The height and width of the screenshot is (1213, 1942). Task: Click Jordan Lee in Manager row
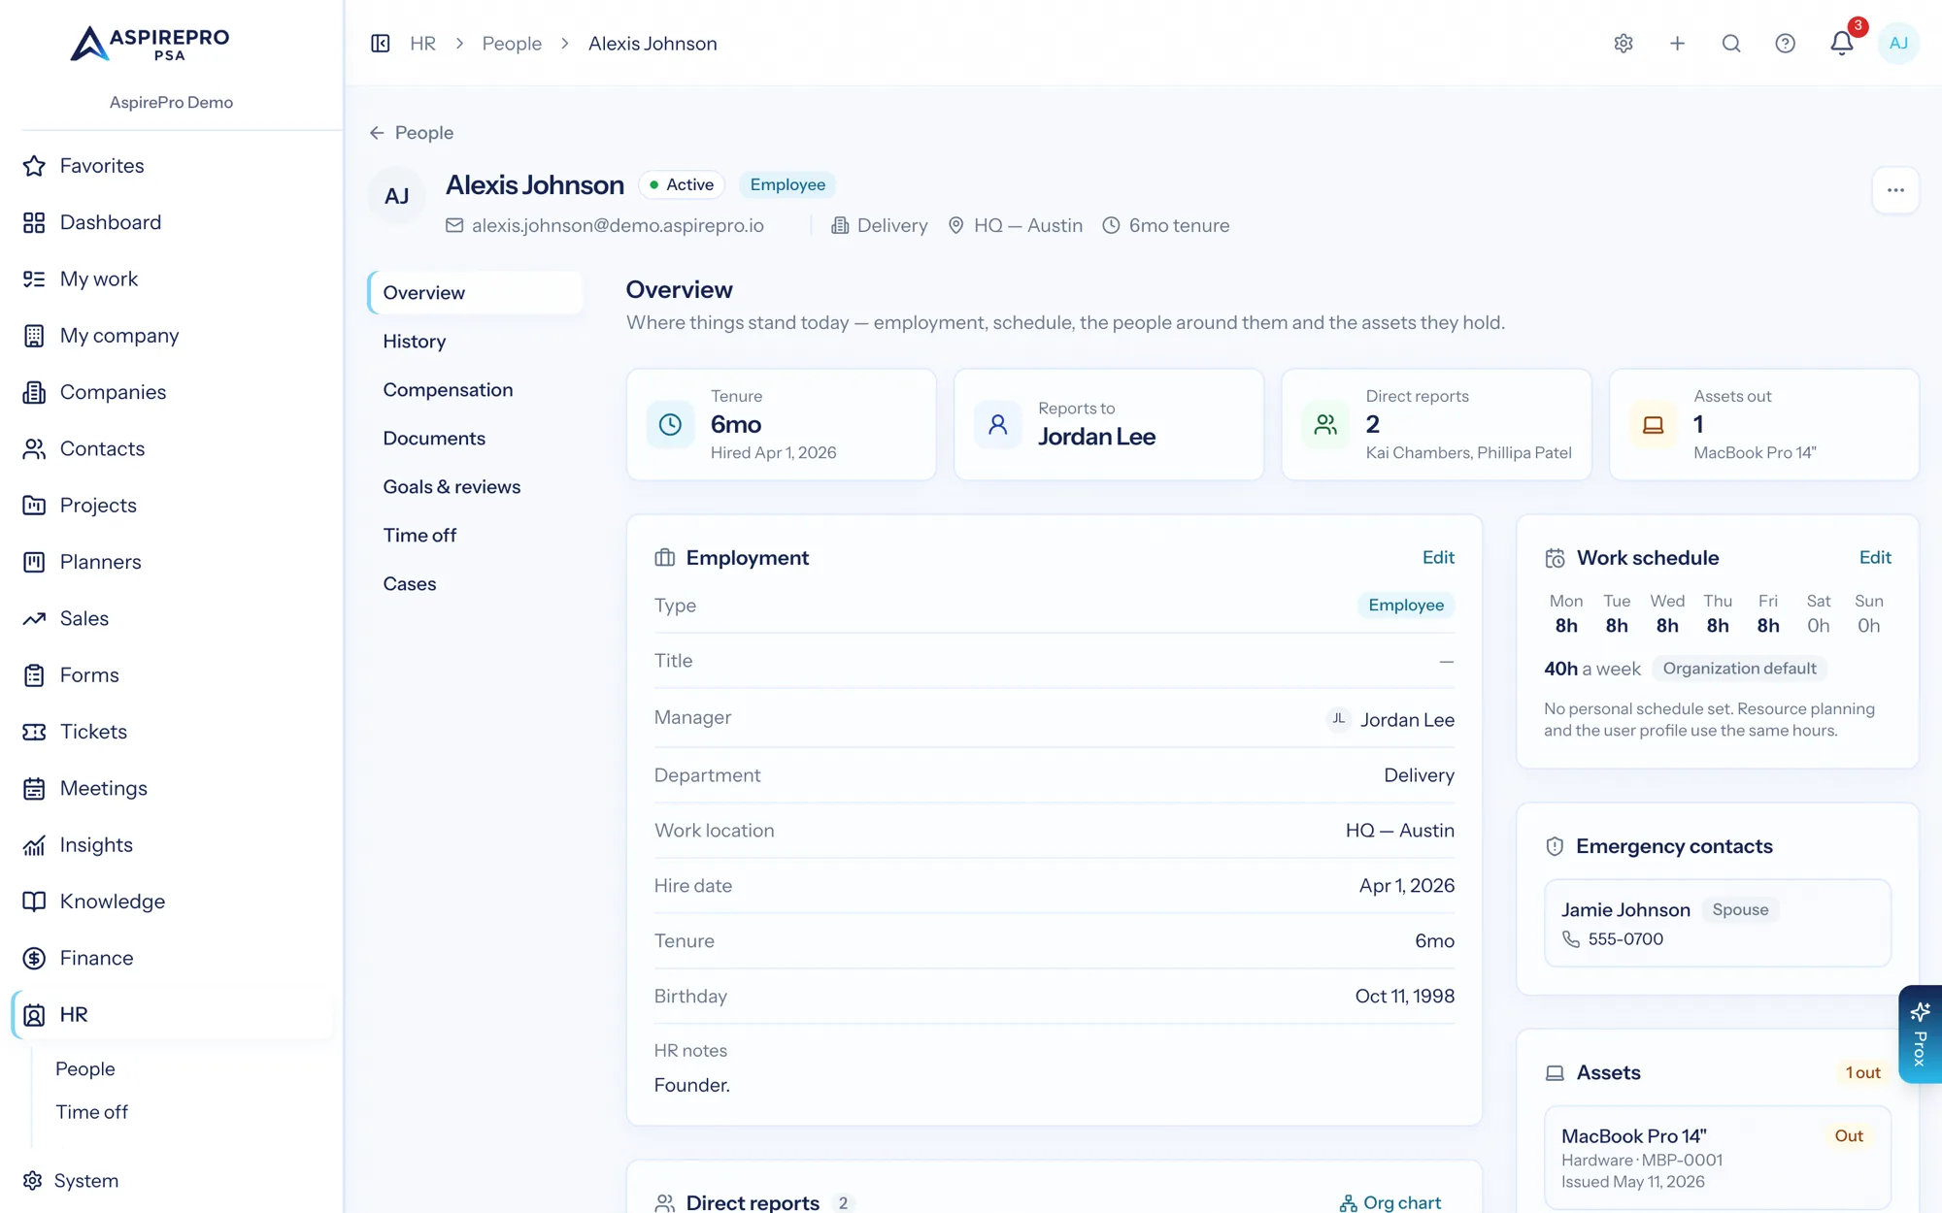point(1390,720)
